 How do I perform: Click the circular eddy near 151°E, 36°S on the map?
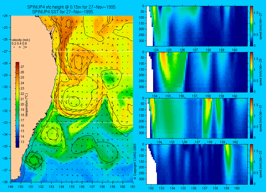35,160
